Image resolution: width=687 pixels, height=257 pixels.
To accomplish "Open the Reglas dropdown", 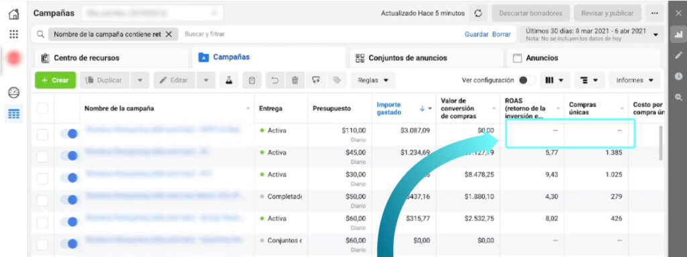I will [373, 81].
